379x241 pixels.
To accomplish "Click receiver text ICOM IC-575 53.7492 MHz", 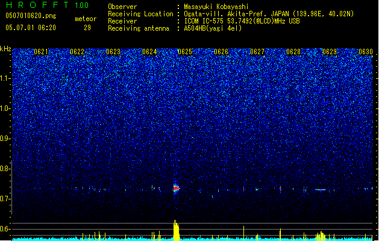I will click(242, 21).
